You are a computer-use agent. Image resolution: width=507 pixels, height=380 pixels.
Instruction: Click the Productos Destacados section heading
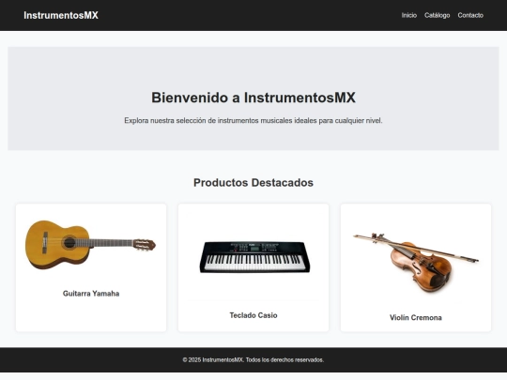tap(253, 183)
